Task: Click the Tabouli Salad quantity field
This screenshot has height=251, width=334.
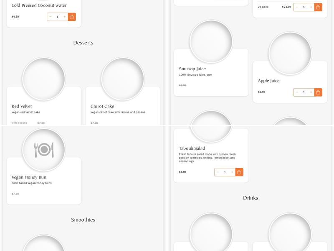Action: point(225,172)
